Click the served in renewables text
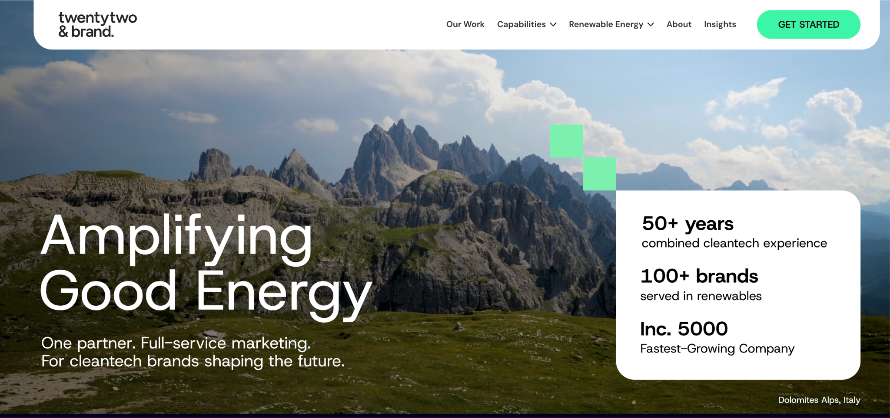 click(x=701, y=296)
